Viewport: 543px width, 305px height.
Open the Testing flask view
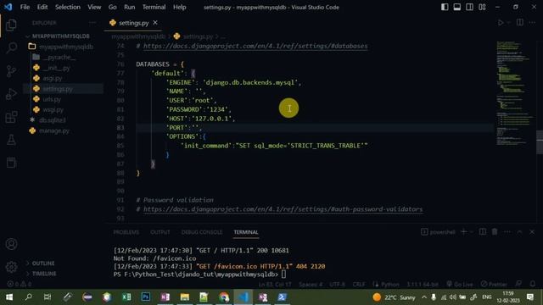coord(11,140)
